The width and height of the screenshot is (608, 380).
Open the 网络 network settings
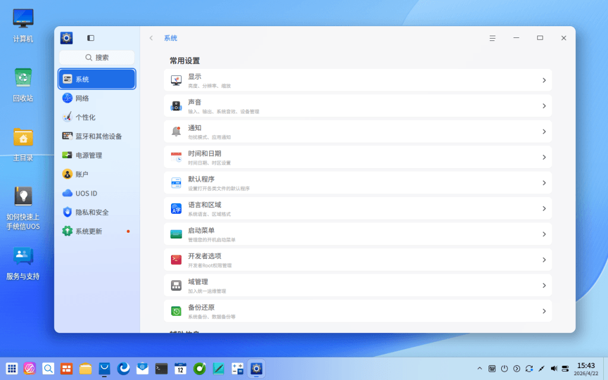[97, 98]
